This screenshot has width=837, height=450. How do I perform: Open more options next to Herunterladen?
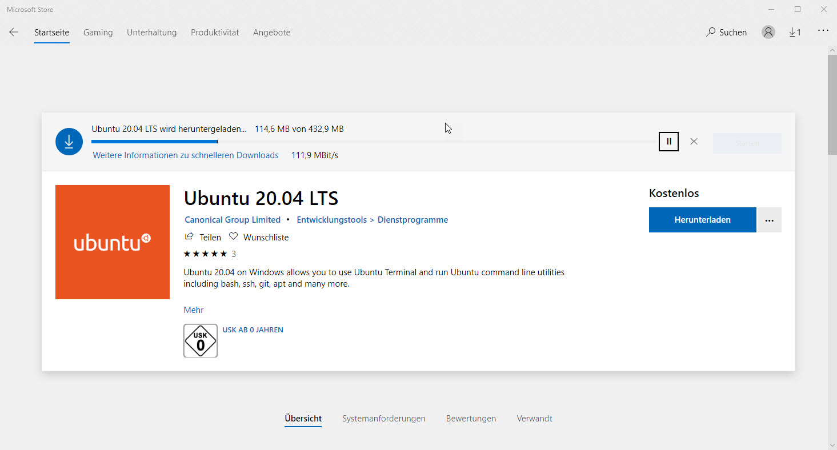(x=769, y=220)
